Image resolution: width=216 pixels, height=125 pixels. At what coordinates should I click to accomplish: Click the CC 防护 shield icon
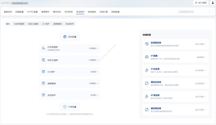(43, 72)
